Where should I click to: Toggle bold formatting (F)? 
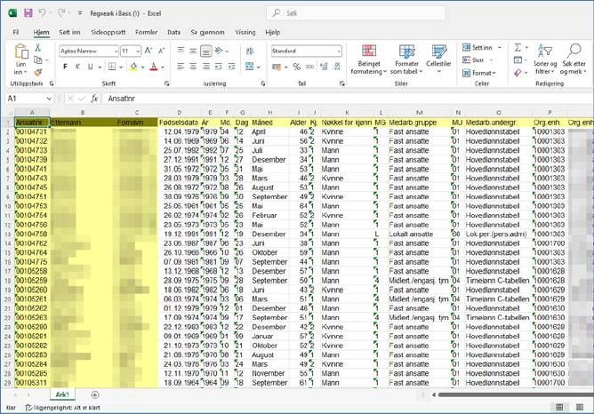[65, 67]
